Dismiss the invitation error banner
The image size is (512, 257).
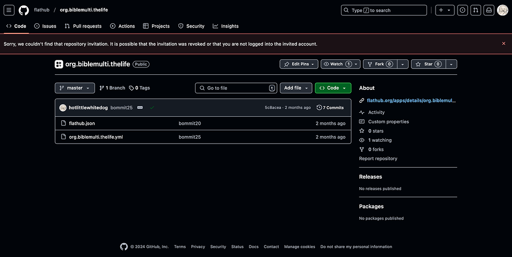503,43
